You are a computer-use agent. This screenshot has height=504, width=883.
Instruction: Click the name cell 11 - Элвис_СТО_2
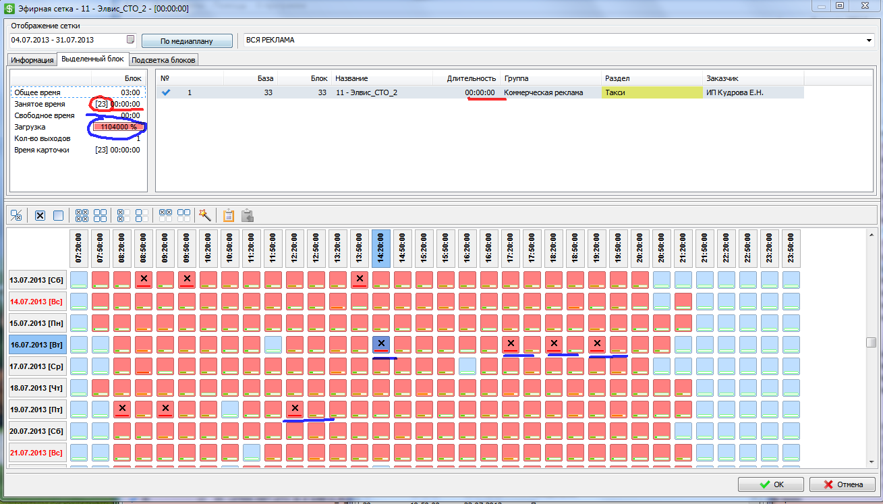coord(382,92)
